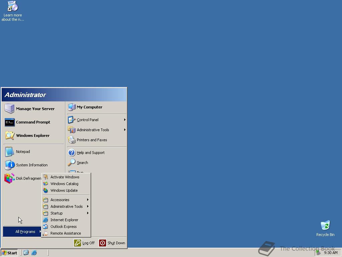The image size is (342, 257).
Task: Select Activate Windows menu entry
Action: [66, 177]
